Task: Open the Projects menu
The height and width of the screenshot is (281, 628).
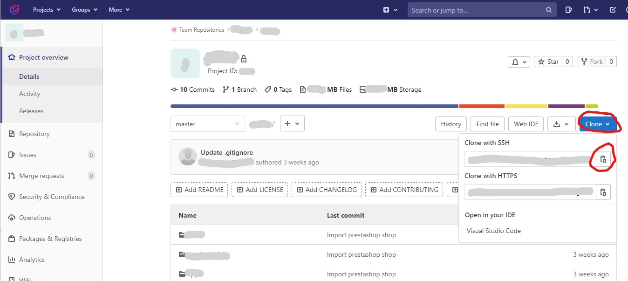Action: [x=47, y=10]
